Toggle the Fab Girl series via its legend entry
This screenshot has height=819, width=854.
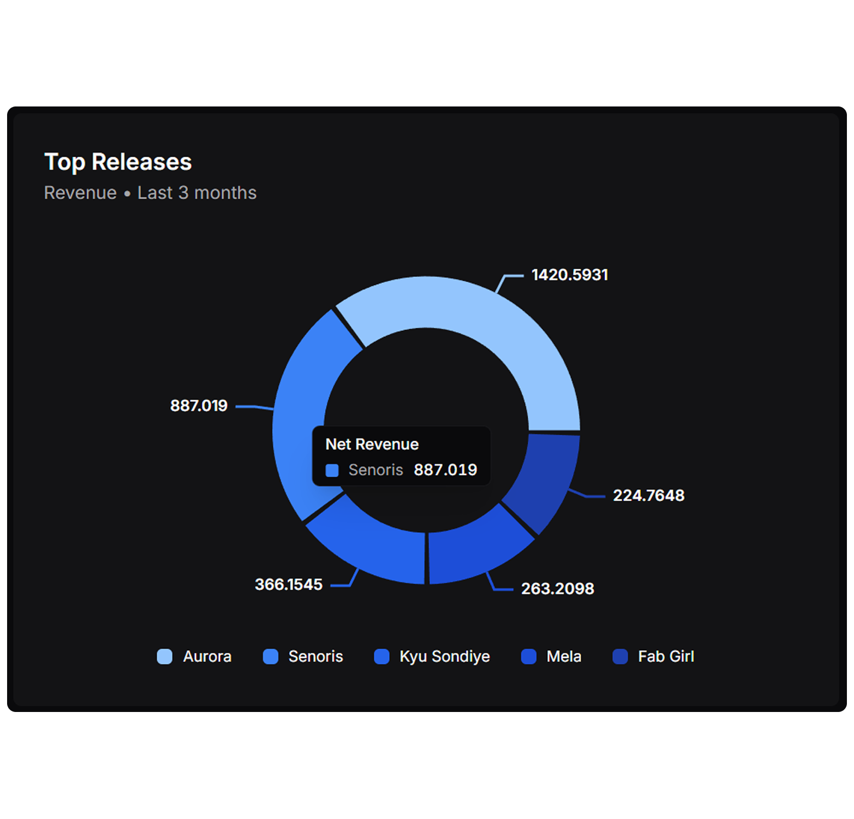coord(666,657)
